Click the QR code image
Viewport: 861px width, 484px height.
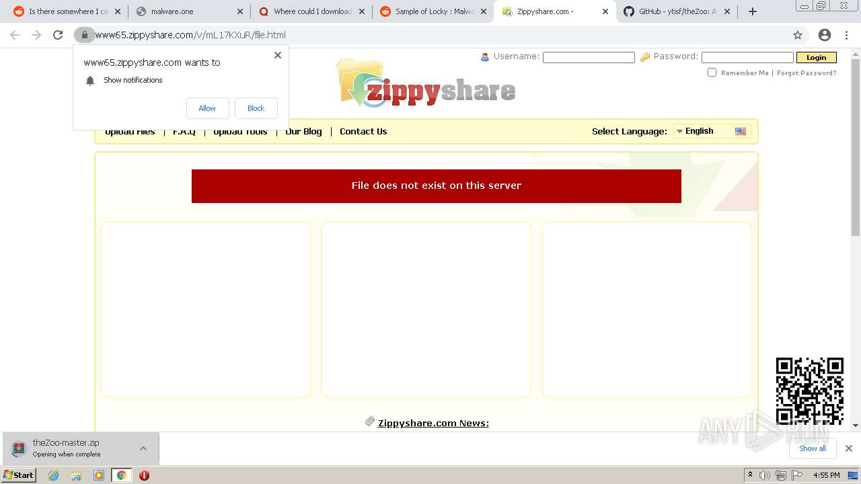(x=810, y=391)
